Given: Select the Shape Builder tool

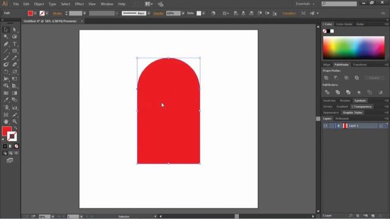Looking at the screenshot, I should point(6,86).
